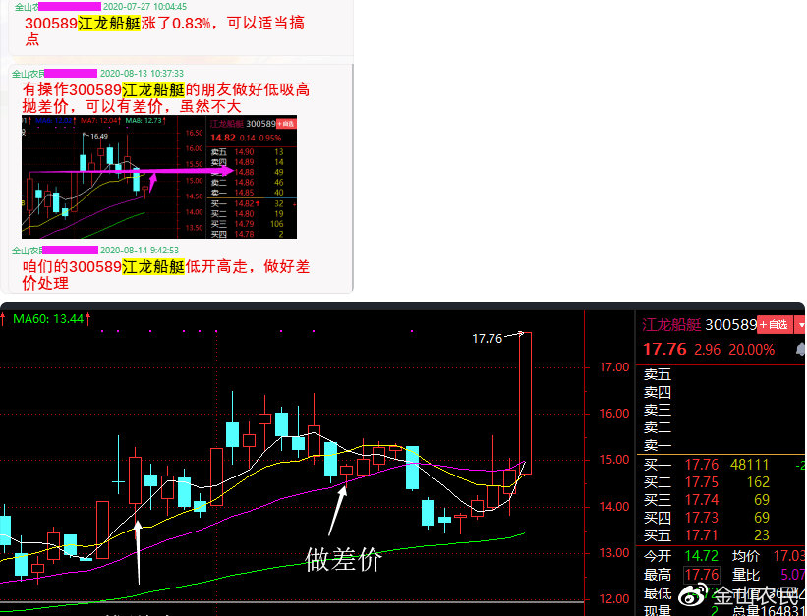Click the timestamp 2020-08-14 9:42:53
The image size is (807, 616).
pyautogui.click(x=140, y=251)
